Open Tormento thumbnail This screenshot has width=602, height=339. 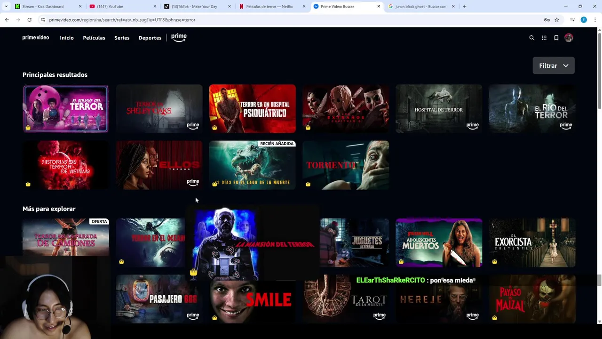(x=346, y=165)
